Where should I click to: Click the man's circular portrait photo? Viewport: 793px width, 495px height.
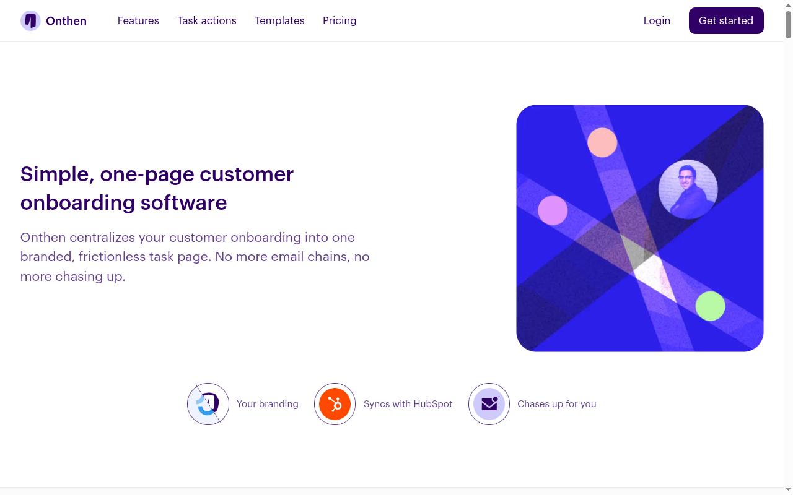(x=688, y=189)
